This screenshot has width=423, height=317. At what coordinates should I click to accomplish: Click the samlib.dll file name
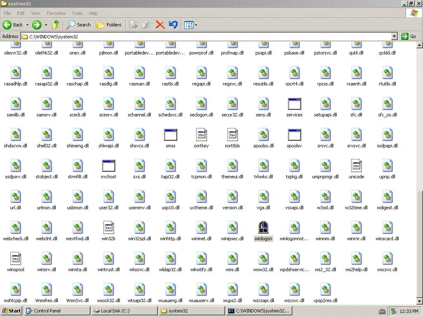[16, 115]
